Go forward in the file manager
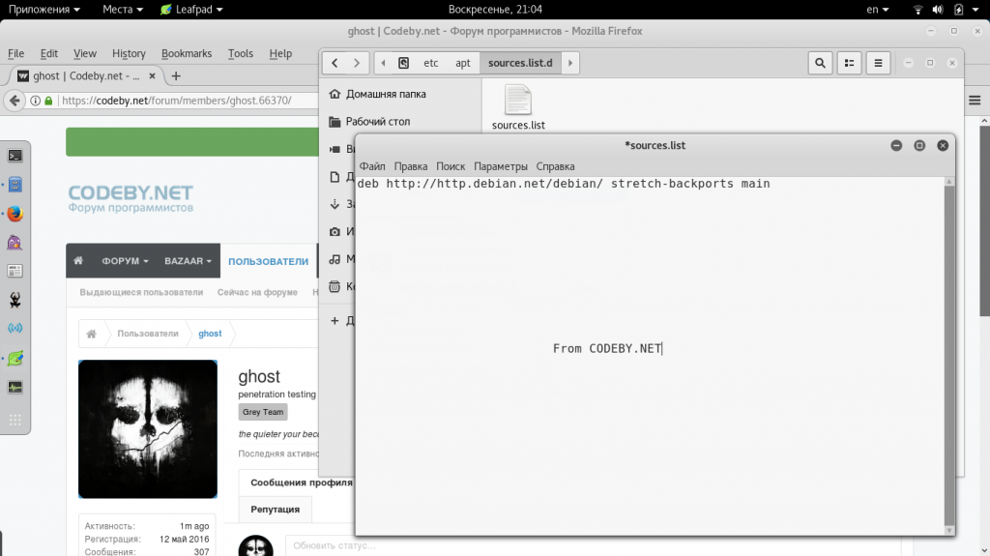The height and width of the screenshot is (556, 990). click(x=357, y=63)
